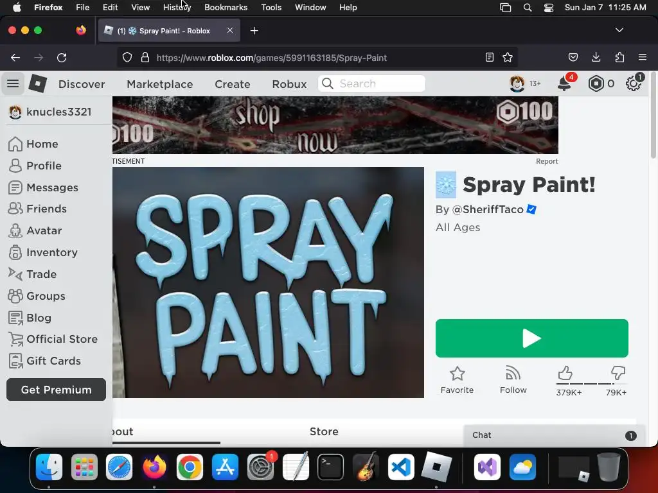Launch Visual Studio Code from the Dock
658x493 pixels.
tap(401, 467)
